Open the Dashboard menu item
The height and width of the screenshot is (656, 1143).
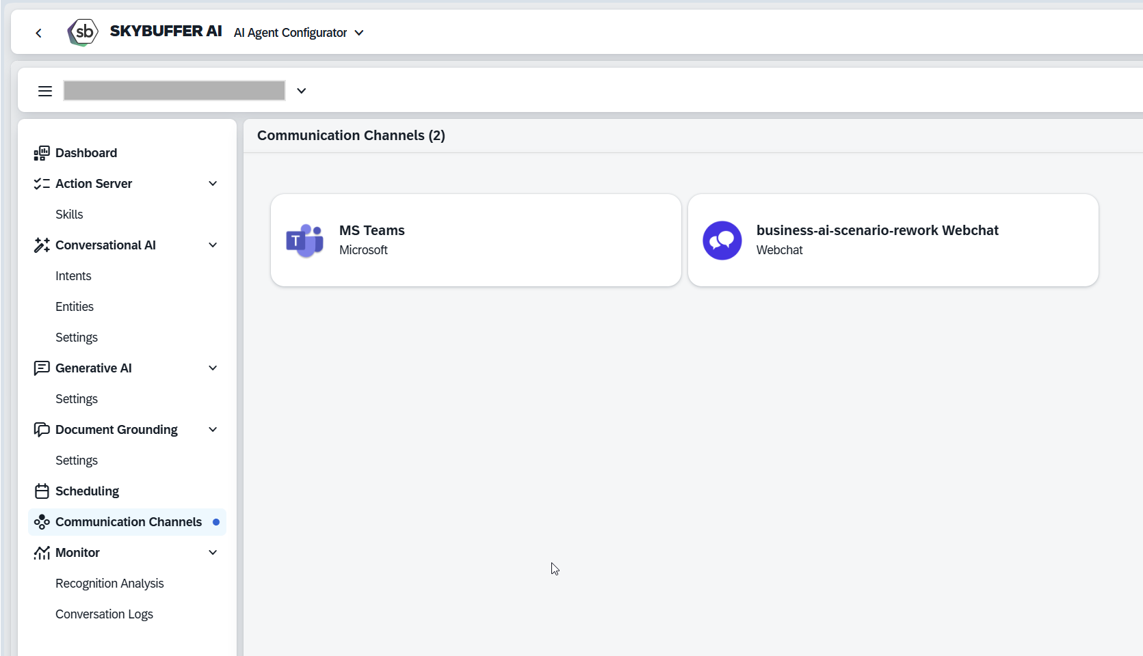click(127, 153)
